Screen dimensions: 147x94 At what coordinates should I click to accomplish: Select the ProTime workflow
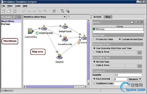pyautogui.click(x=11, y=24)
